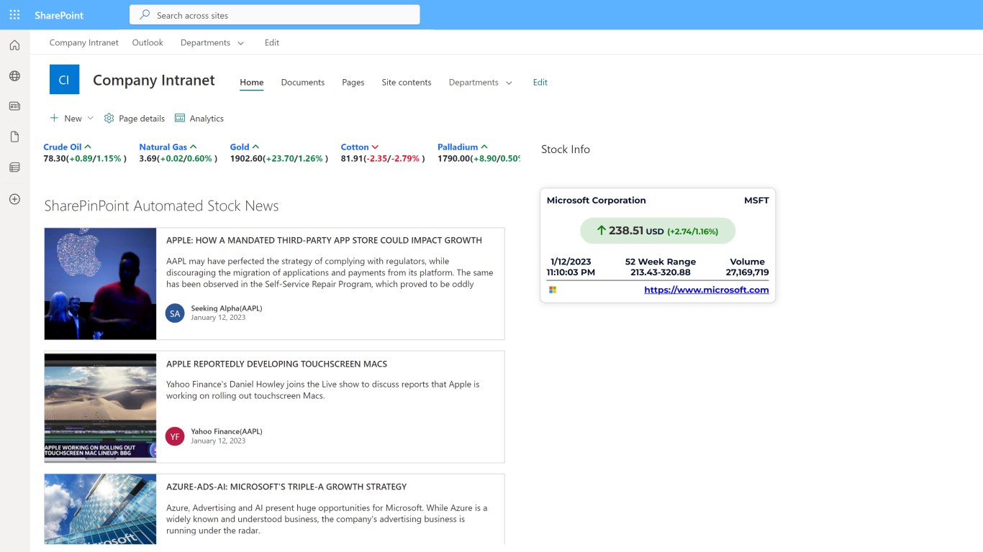Click the MSFT ticker symbol
The width and height of the screenshot is (983, 552).
pos(756,201)
